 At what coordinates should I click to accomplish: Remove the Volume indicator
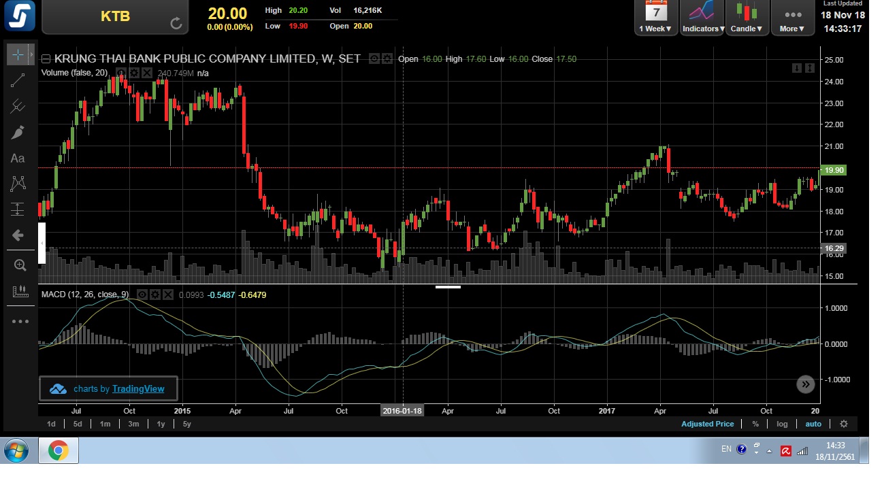147,73
